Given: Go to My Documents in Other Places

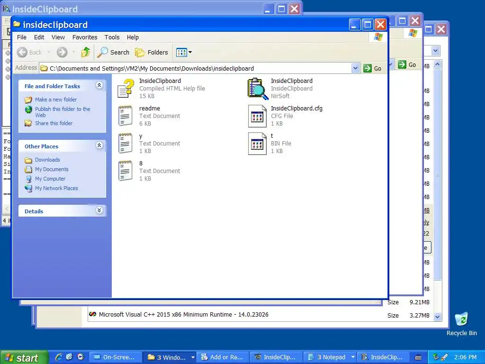Looking at the screenshot, I should pyautogui.click(x=52, y=169).
